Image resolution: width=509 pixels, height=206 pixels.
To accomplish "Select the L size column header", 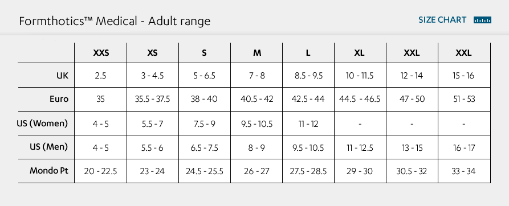I will click(x=308, y=53).
